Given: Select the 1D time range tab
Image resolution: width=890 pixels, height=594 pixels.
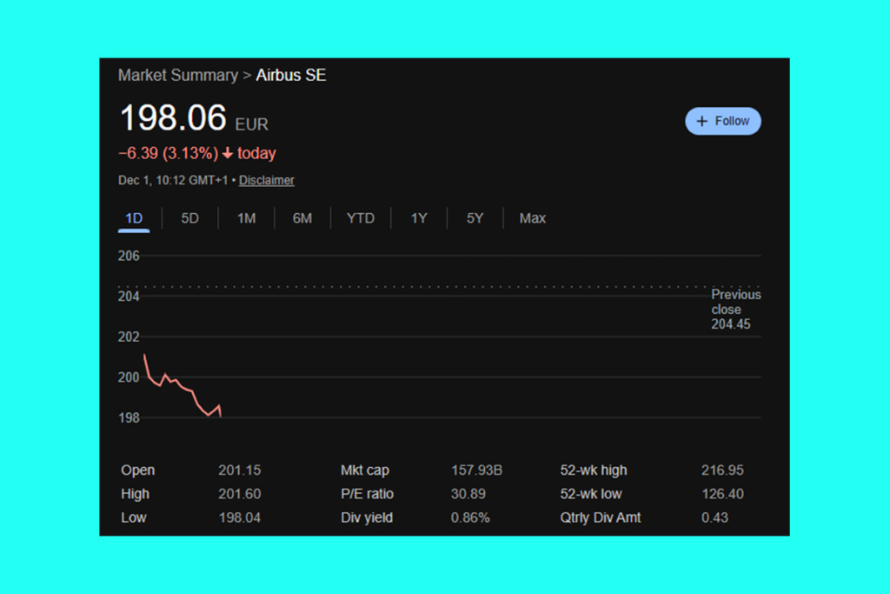Looking at the screenshot, I should 133,218.
